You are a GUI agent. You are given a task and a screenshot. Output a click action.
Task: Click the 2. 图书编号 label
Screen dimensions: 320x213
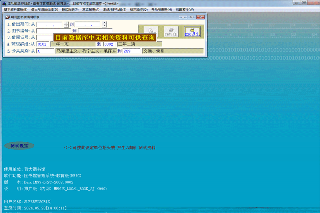tap(21, 31)
